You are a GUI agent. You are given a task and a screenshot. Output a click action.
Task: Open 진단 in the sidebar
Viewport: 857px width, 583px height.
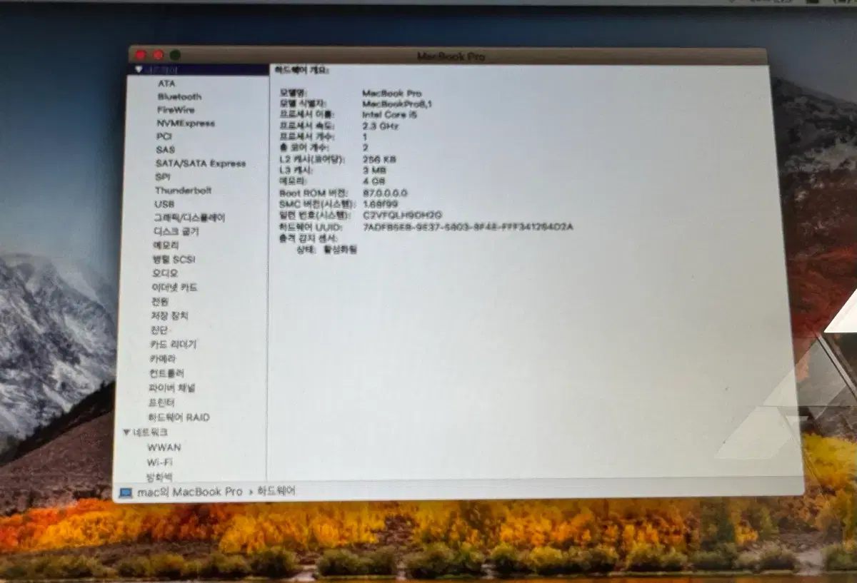pos(159,330)
